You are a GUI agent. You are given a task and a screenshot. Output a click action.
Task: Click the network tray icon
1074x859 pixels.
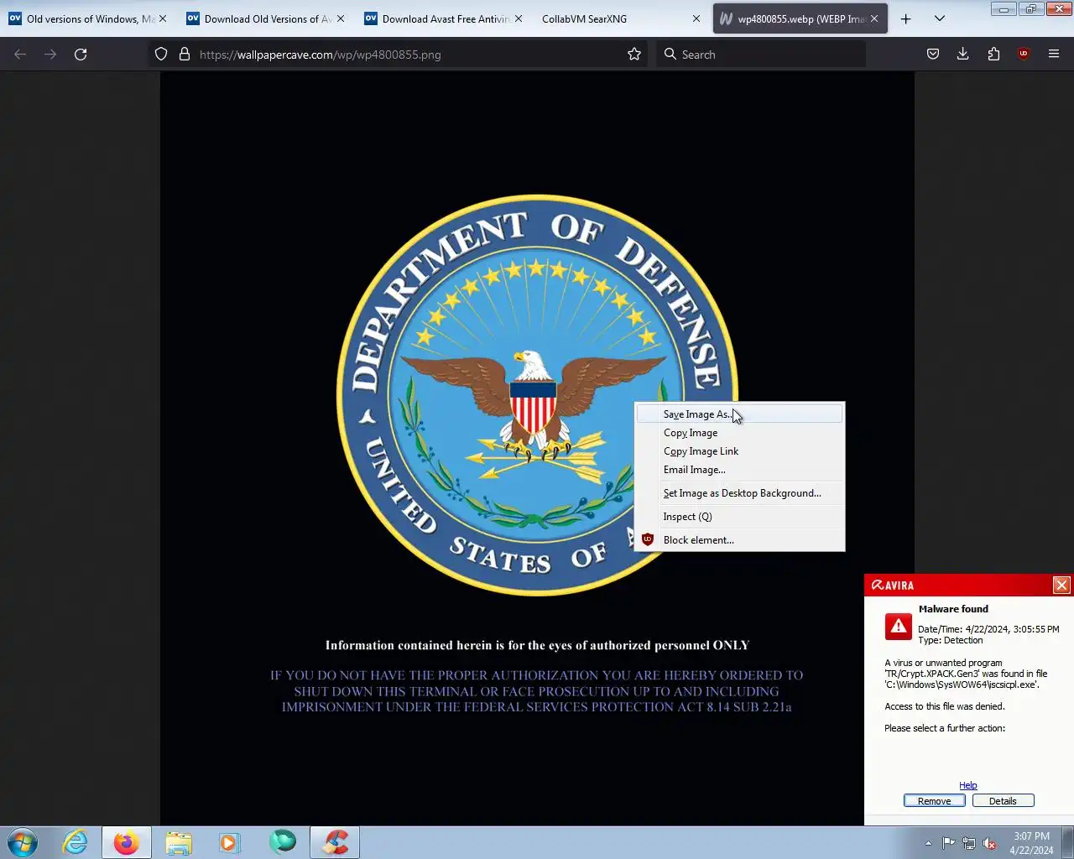tap(969, 843)
